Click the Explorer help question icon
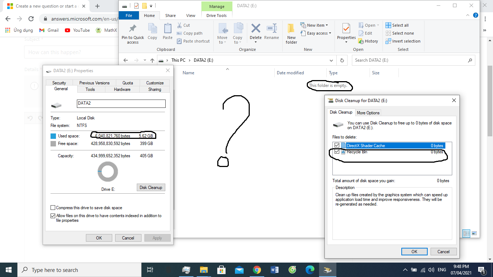The image size is (493, 277). (x=475, y=15)
